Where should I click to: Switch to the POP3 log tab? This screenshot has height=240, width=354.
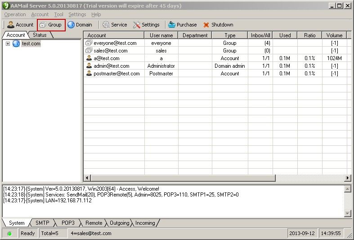click(x=68, y=223)
